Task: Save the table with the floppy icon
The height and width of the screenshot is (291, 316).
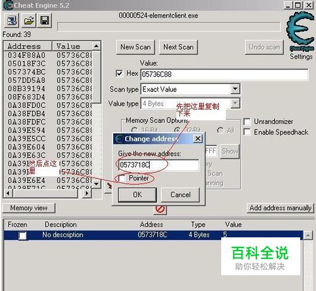Action: [45, 21]
